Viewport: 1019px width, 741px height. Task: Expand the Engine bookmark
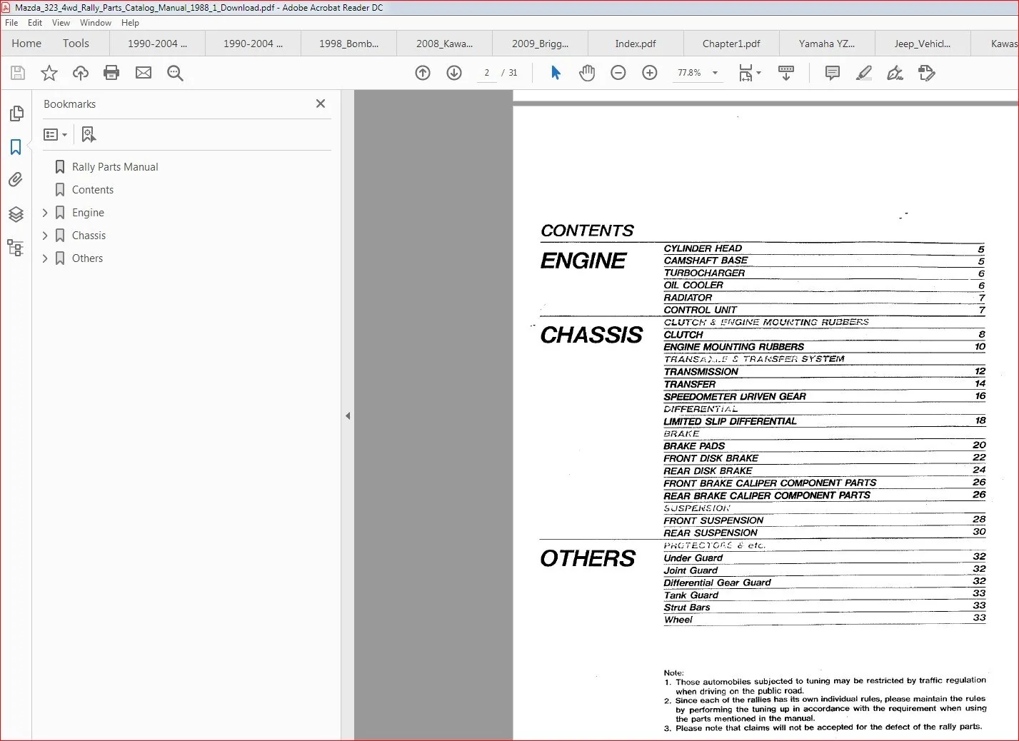tap(45, 213)
